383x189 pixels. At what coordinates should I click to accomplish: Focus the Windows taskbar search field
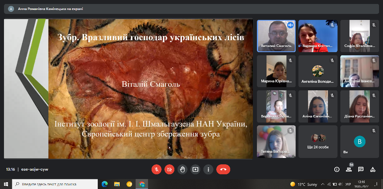55,184
